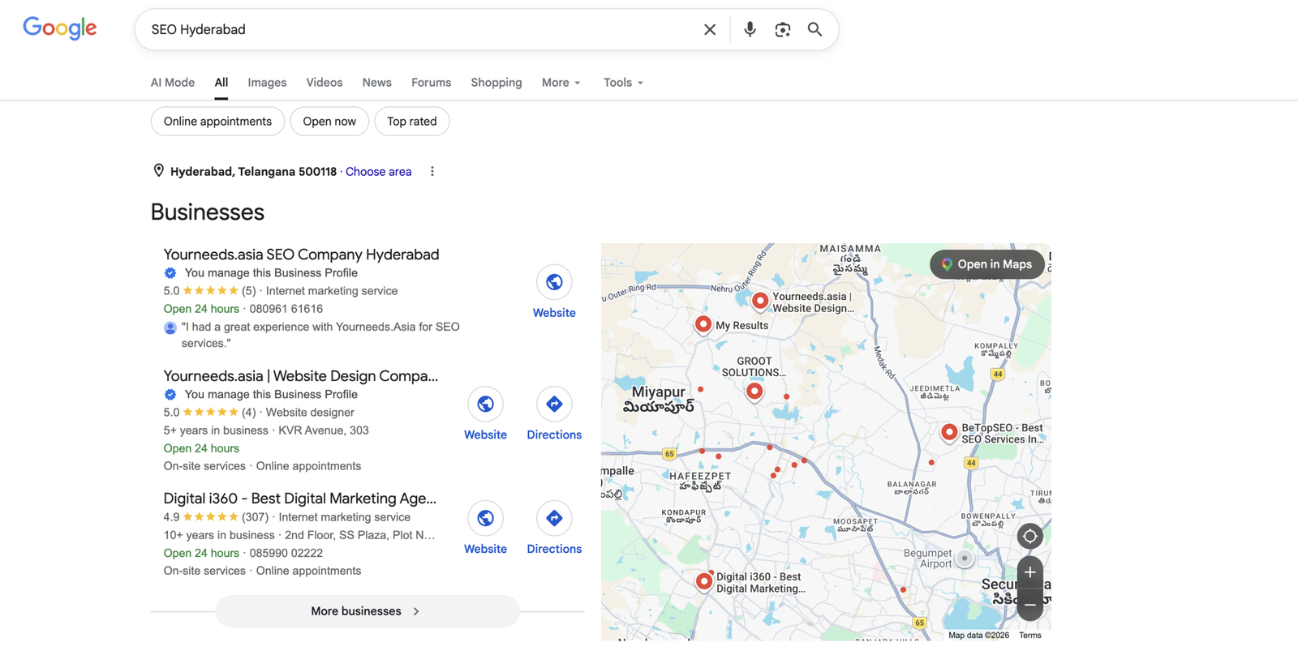The height and width of the screenshot is (668, 1298).
Task: Click the location pin icon beside Hyderabad
Action: point(159,171)
